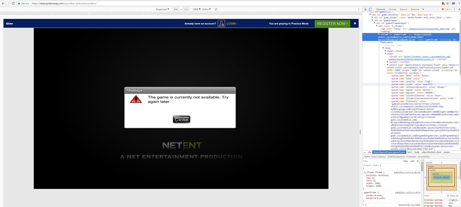
Task: Open the Properties pane tab
Action: coord(411,157)
